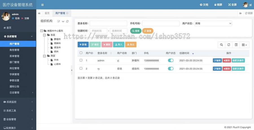
Task: Open the 用户状态 dropdown
Action: pyautogui.click(x=213, y=23)
